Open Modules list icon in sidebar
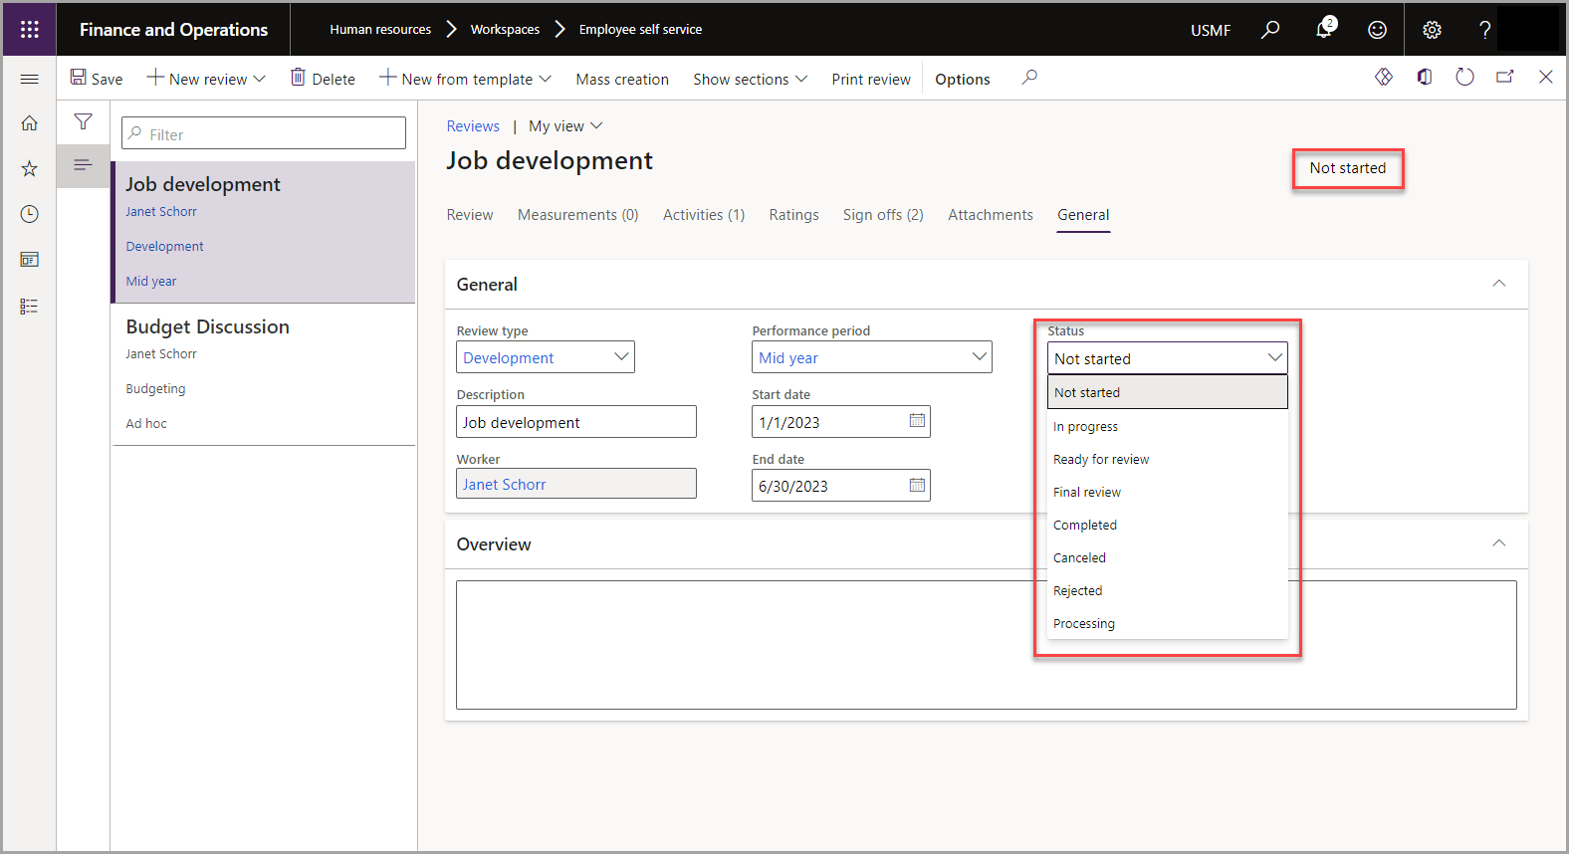 tap(30, 306)
